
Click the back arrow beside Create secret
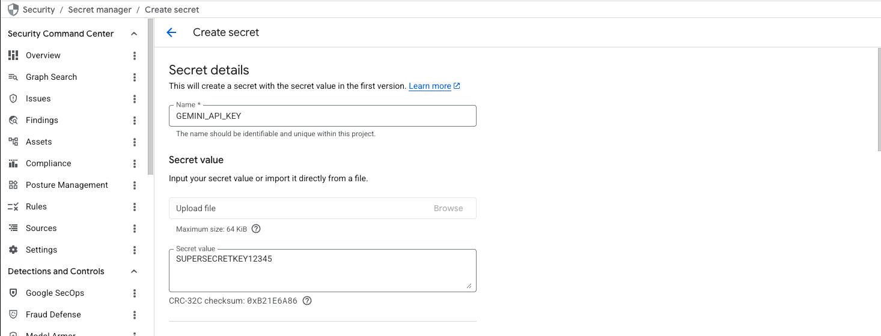(171, 32)
